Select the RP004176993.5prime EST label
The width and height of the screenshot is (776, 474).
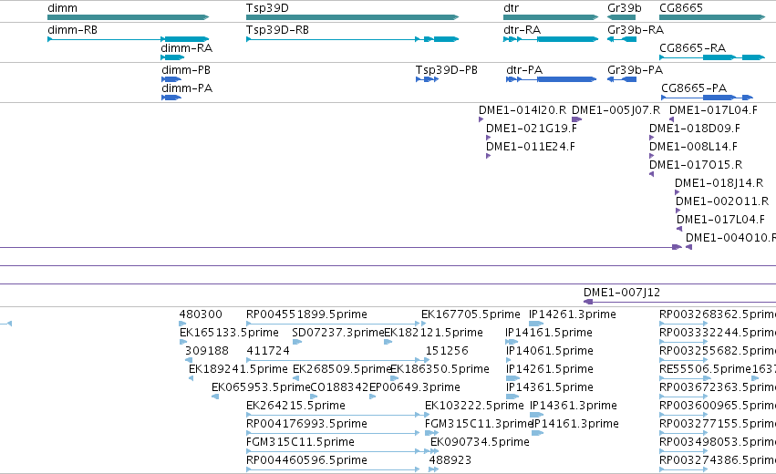coord(306,424)
